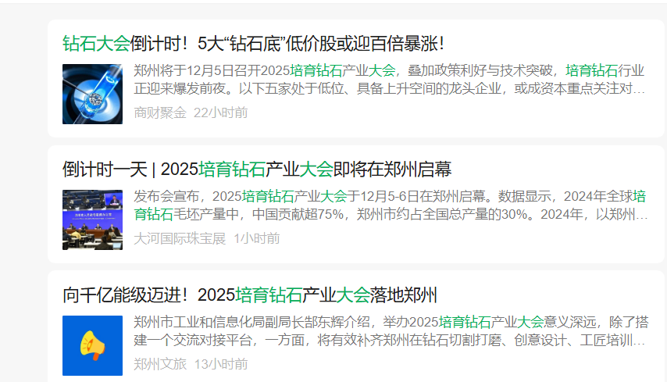Image resolution: width=667 pixels, height=382 pixels.
Task: Click the snippet line starting with 正迎来爆发前夜
Action: coord(390,88)
